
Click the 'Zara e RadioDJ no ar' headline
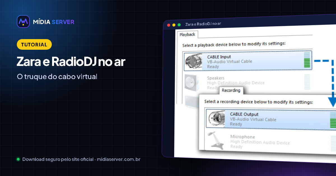[x=71, y=62]
